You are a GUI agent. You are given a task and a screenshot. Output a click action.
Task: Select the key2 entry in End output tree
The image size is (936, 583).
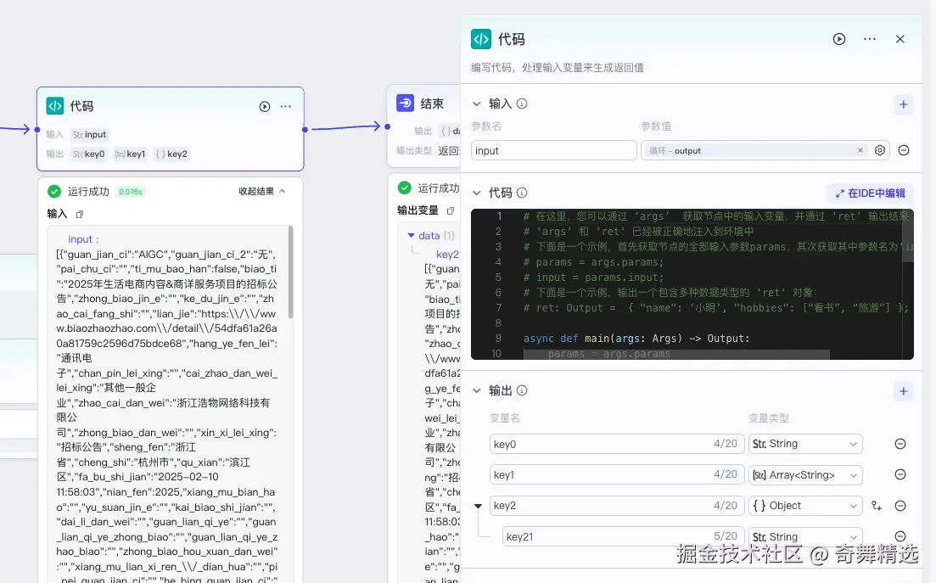pyautogui.click(x=448, y=255)
